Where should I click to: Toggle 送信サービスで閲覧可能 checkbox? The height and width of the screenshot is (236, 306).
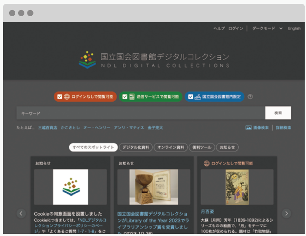(124, 96)
